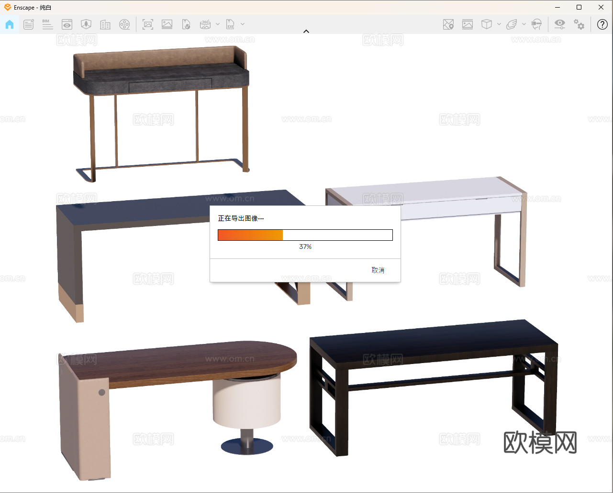
Task: Open the help question mark
Action: pos(602,24)
